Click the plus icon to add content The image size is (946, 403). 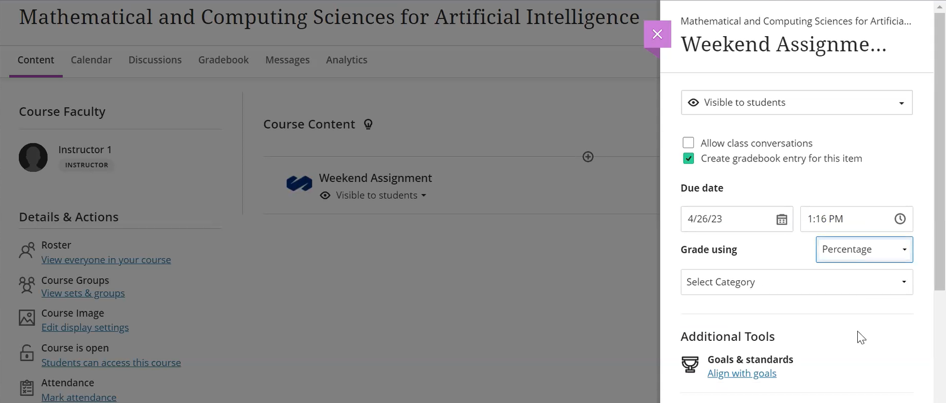coord(588,157)
